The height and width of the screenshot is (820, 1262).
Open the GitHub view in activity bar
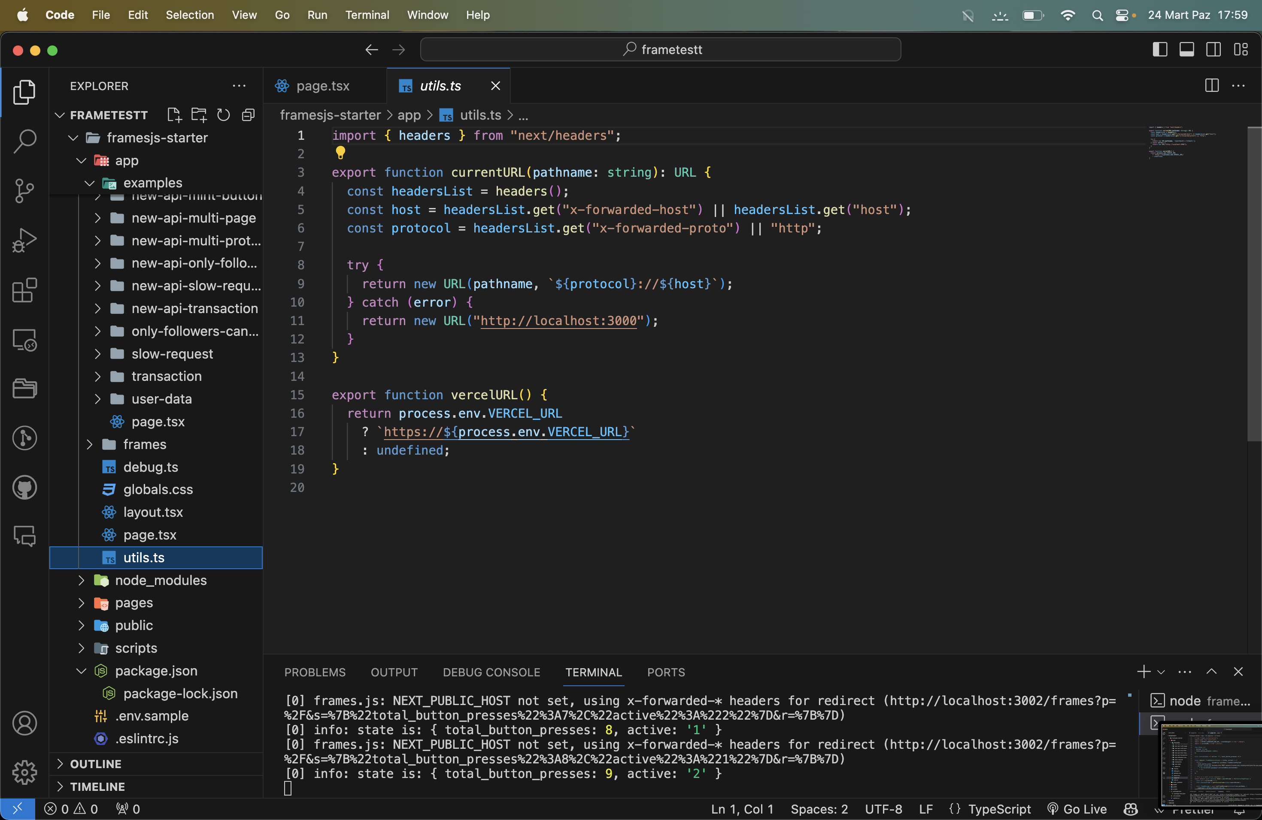pos(24,487)
